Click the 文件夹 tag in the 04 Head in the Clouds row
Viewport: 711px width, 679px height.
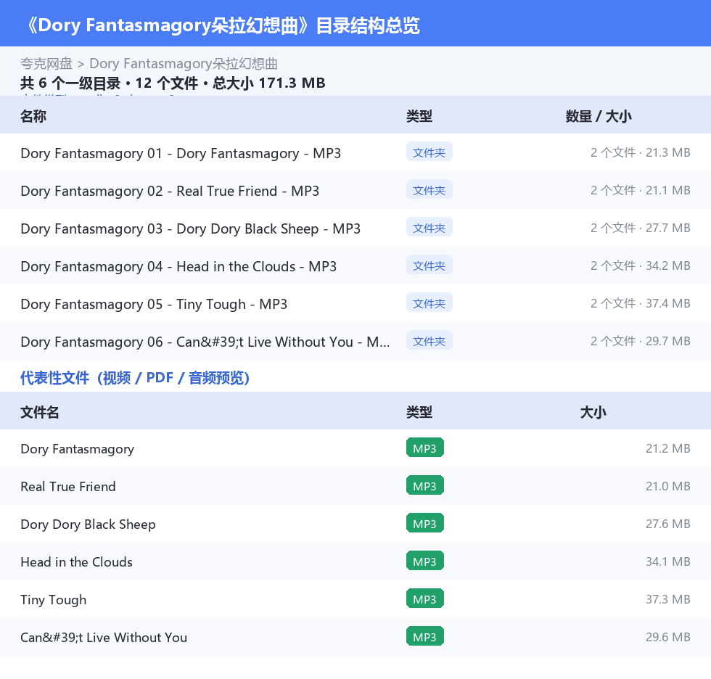[x=429, y=266]
